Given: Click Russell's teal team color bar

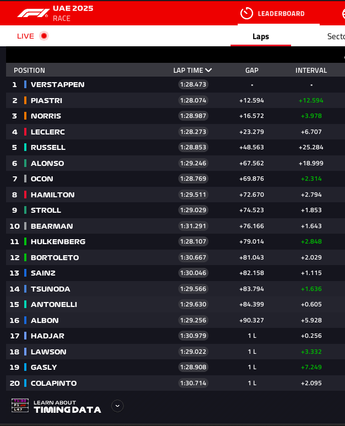Looking at the screenshot, I should click(x=25, y=148).
